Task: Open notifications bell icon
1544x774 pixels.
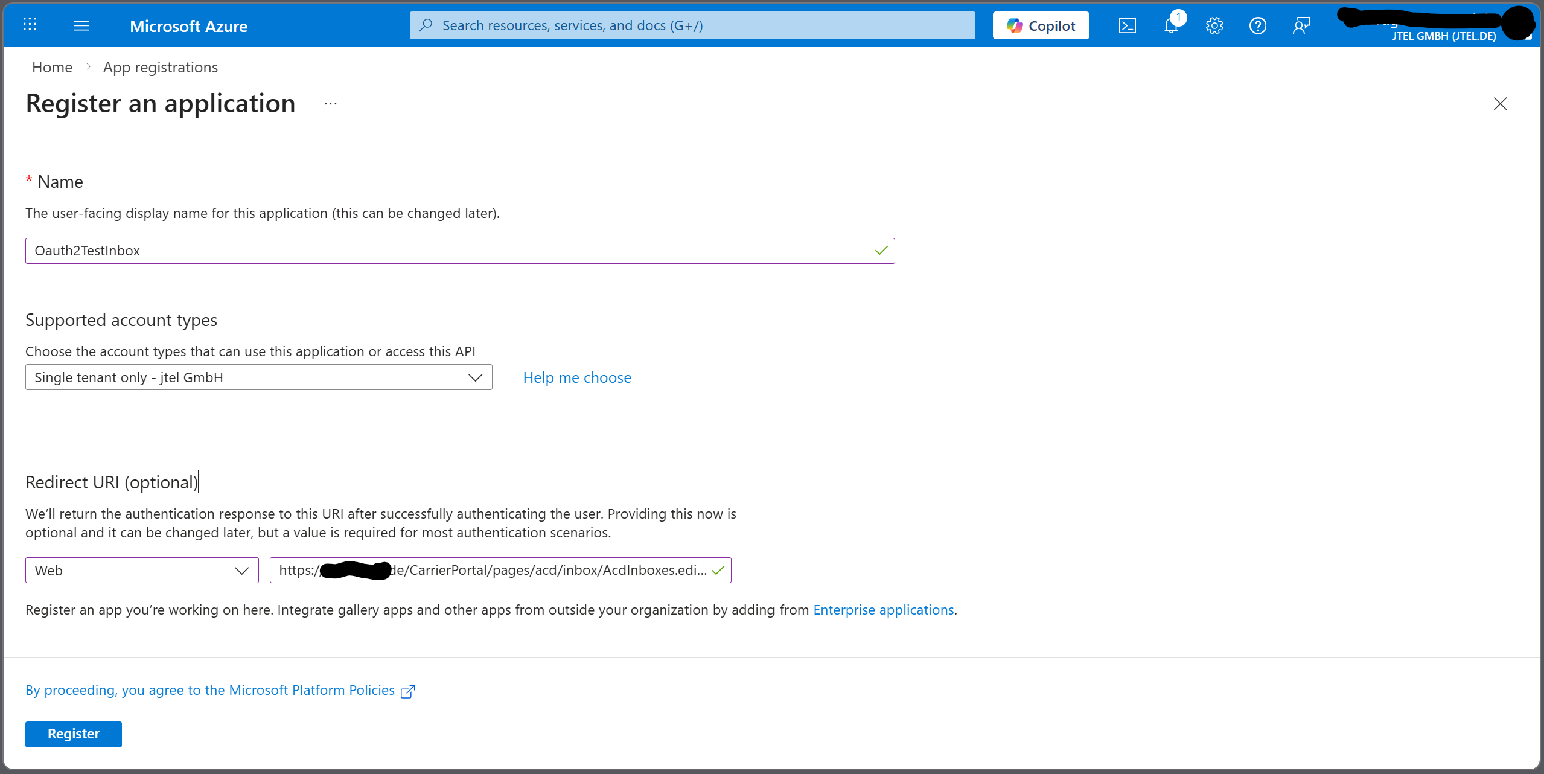Action: pyautogui.click(x=1171, y=25)
